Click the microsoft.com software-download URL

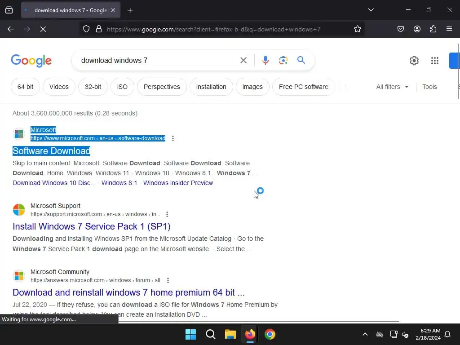(97, 138)
